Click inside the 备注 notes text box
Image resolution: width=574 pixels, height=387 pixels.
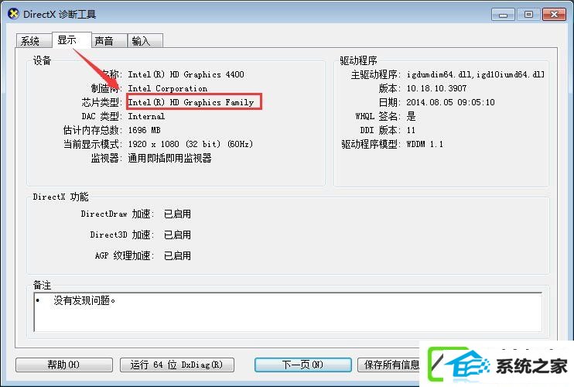(x=288, y=312)
